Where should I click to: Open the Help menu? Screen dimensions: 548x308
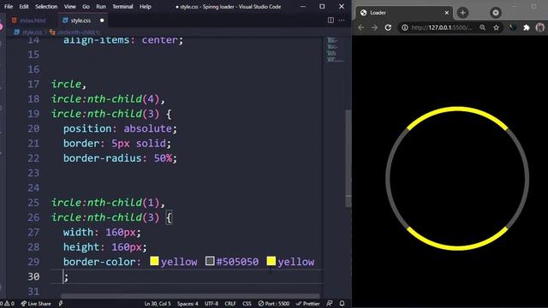[146, 6]
